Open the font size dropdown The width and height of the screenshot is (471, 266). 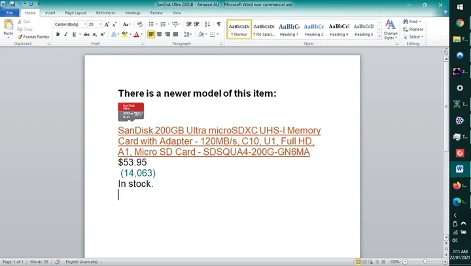pos(100,24)
